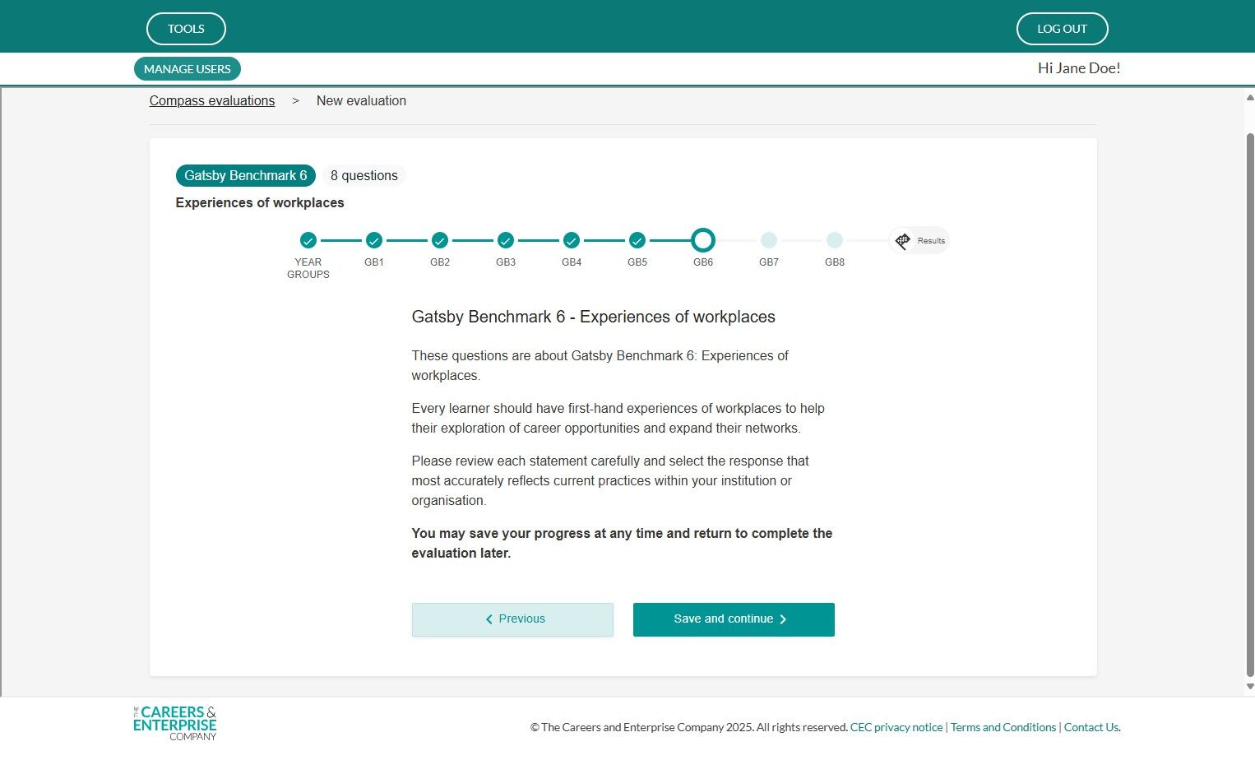Click the Contact Us footer link
This screenshot has width=1255, height=760.
pyautogui.click(x=1091, y=727)
